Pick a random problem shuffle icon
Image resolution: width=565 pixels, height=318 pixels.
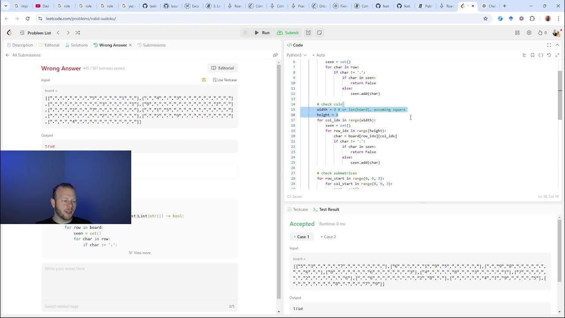(x=78, y=33)
